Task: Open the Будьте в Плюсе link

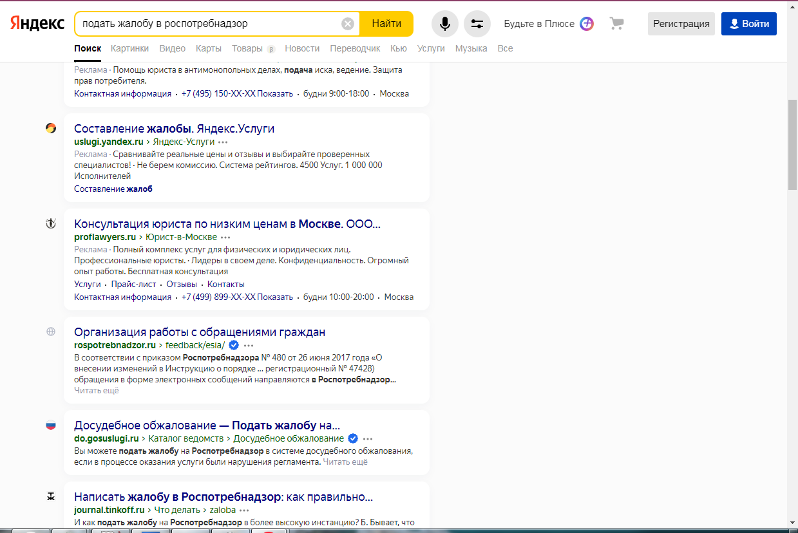Action: coord(539,24)
